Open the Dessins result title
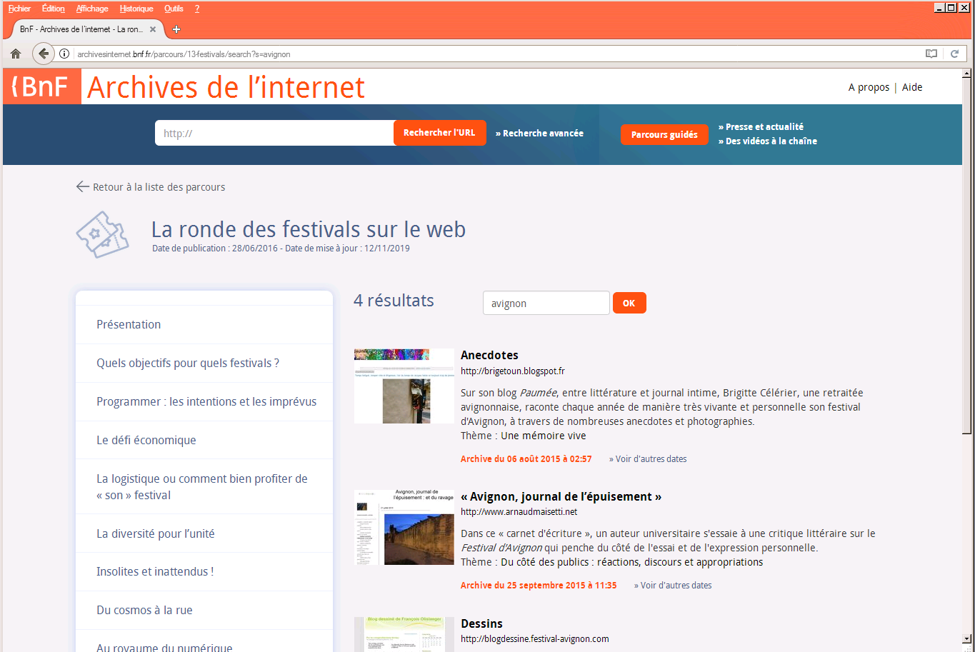Viewport: 975px width, 652px height. coord(481,623)
